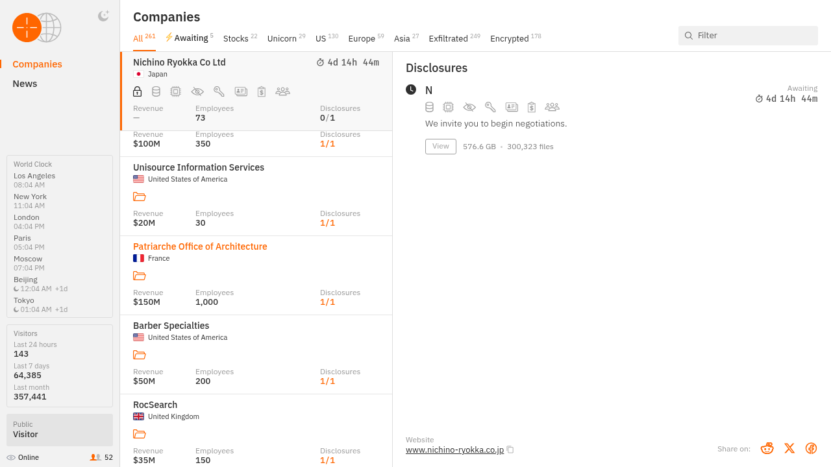Click the crossed-eye icon on Nichino Ryokka card
Viewport: 831px width, 467px height.
(x=197, y=91)
